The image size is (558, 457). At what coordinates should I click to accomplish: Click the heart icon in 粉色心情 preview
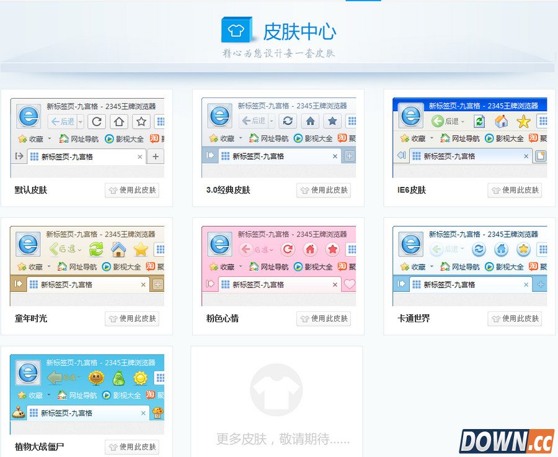pyautogui.click(x=350, y=284)
